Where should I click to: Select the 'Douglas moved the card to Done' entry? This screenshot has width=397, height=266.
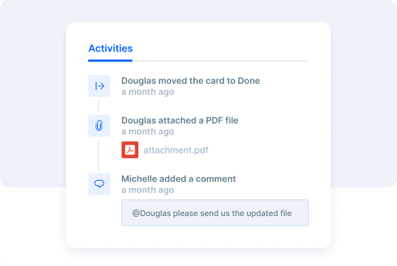(190, 81)
